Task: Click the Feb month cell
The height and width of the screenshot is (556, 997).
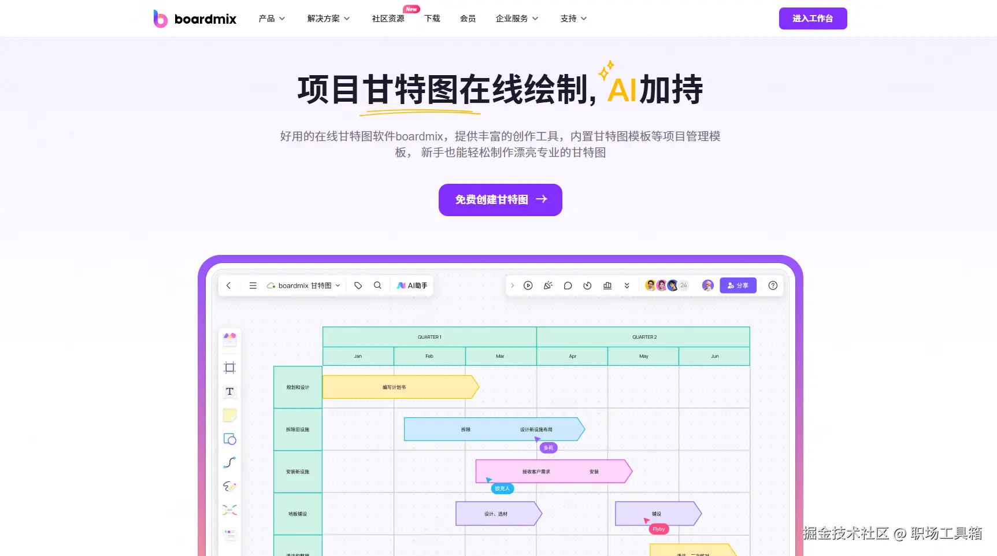Action: coord(429,356)
